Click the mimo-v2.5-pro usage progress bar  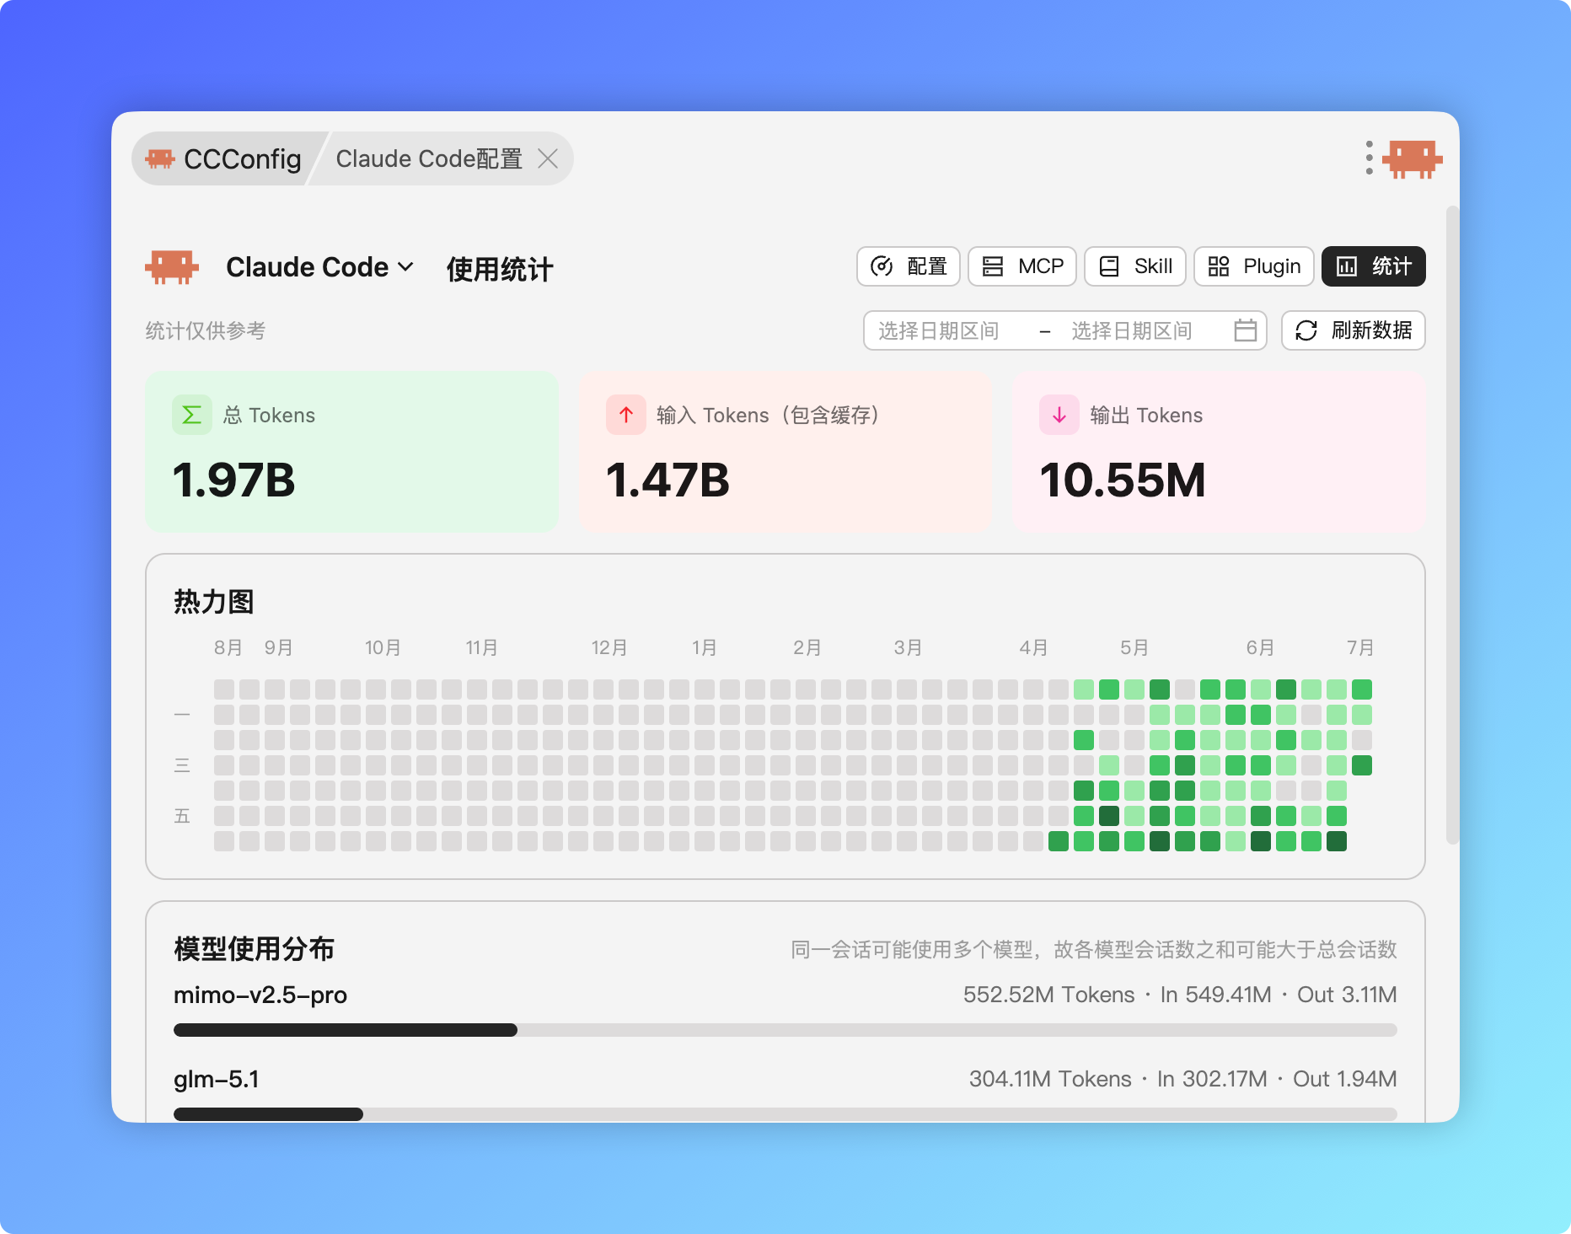pos(785,1030)
